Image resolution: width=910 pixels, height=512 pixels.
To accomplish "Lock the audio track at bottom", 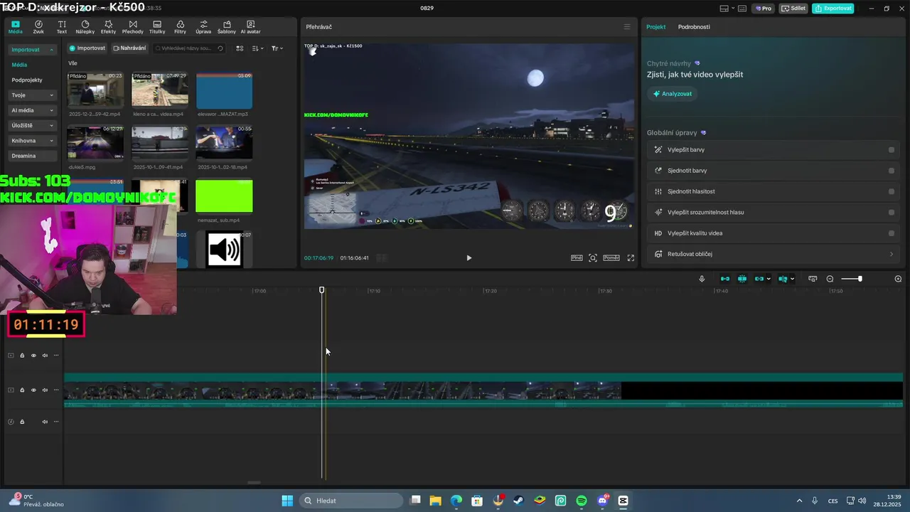I will [22, 422].
